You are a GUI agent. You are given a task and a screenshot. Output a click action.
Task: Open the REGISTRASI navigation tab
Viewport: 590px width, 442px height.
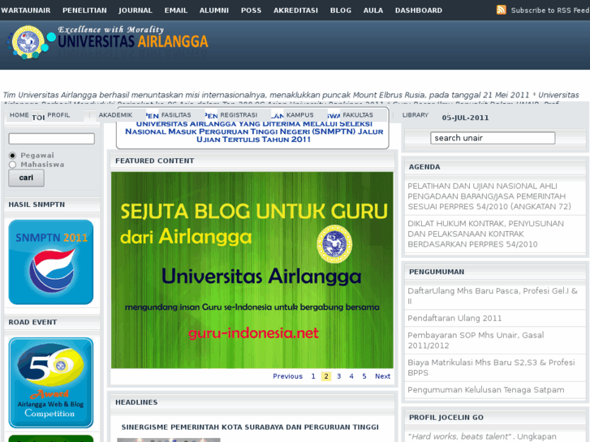tap(239, 115)
